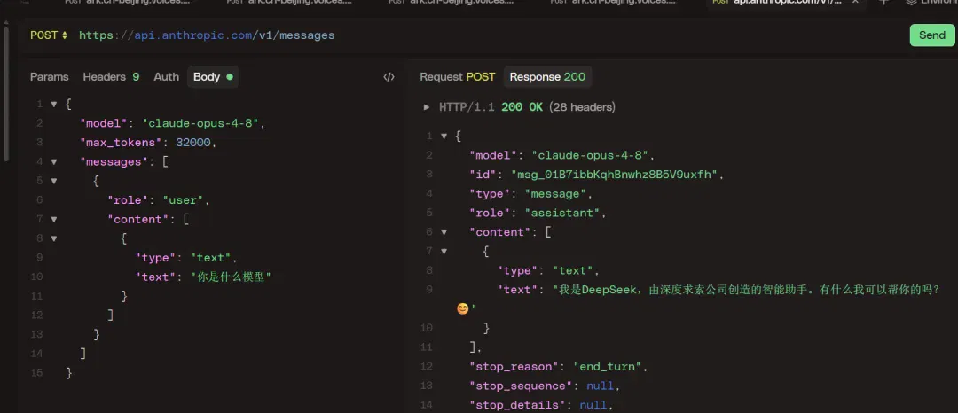
Task: Click the response text starting 我是DeepSeek
Action: click(746, 290)
